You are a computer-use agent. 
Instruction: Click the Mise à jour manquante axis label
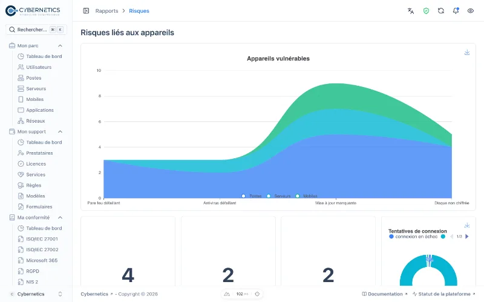tap(336, 203)
